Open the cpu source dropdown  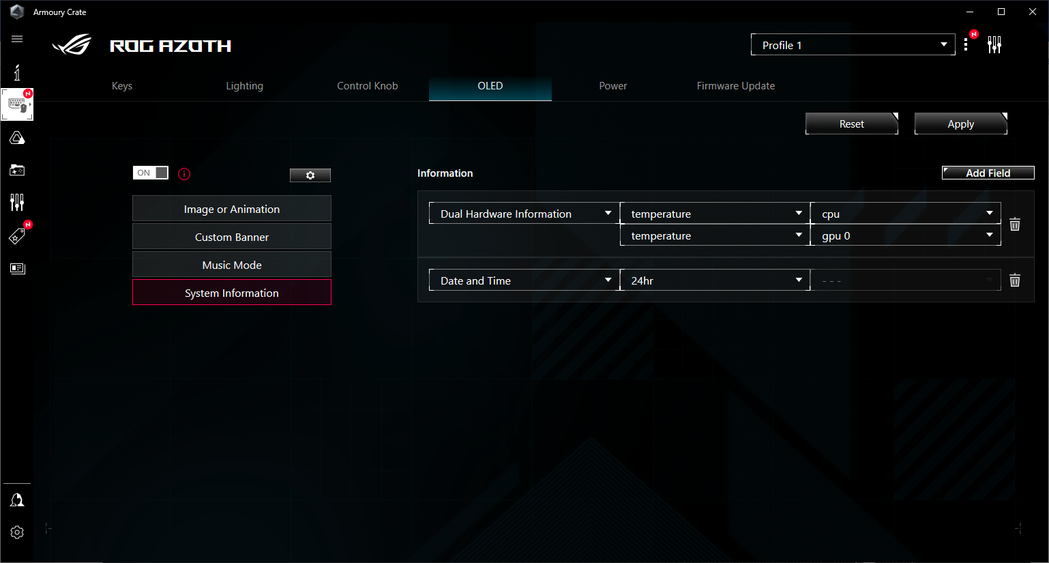pyautogui.click(x=906, y=213)
